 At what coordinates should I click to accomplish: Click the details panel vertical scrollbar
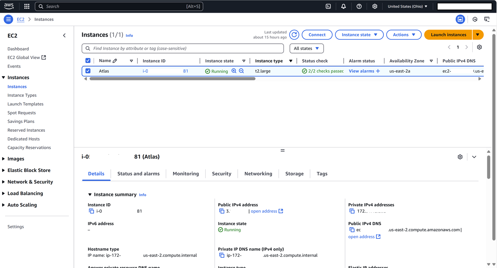489,167
